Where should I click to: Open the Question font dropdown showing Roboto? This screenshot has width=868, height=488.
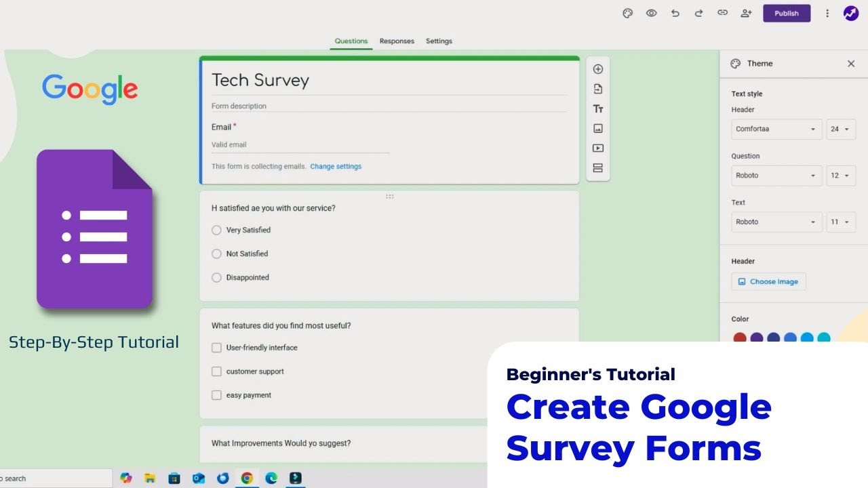pyautogui.click(x=776, y=176)
